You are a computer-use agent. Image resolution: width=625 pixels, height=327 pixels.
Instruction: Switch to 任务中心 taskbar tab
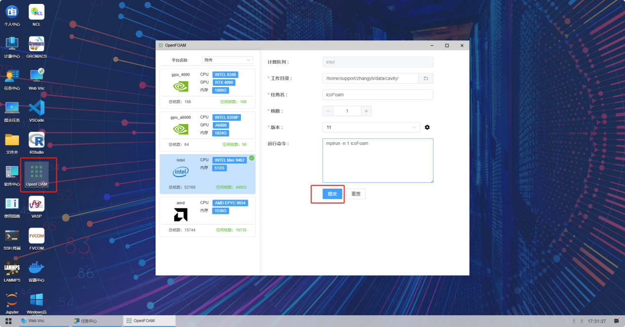(96, 321)
